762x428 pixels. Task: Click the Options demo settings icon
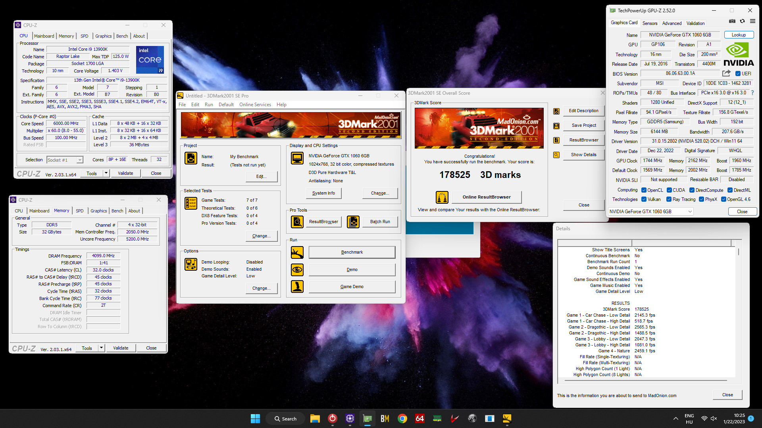(x=191, y=264)
